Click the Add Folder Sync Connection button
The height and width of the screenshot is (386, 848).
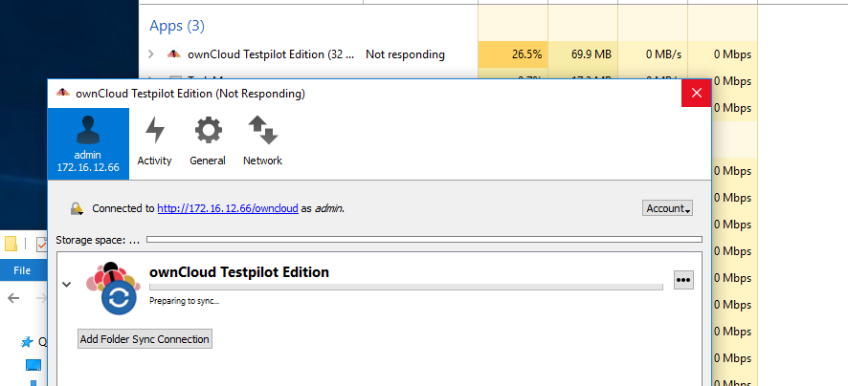coord(145,339)
